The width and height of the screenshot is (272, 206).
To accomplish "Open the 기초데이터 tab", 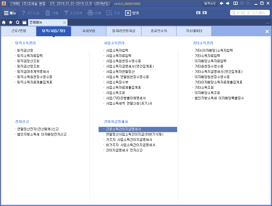I will tap(194, 31).
